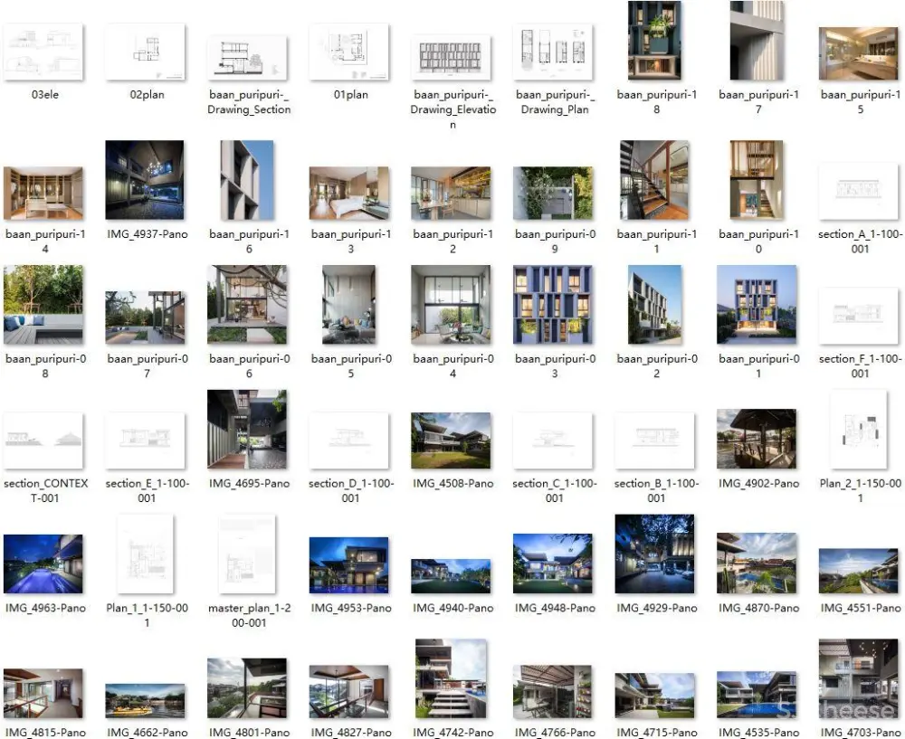Select the baan_puripuri-_Drawing_Plan file
This screenshot has width=905, height=739.
pos(553,52)
